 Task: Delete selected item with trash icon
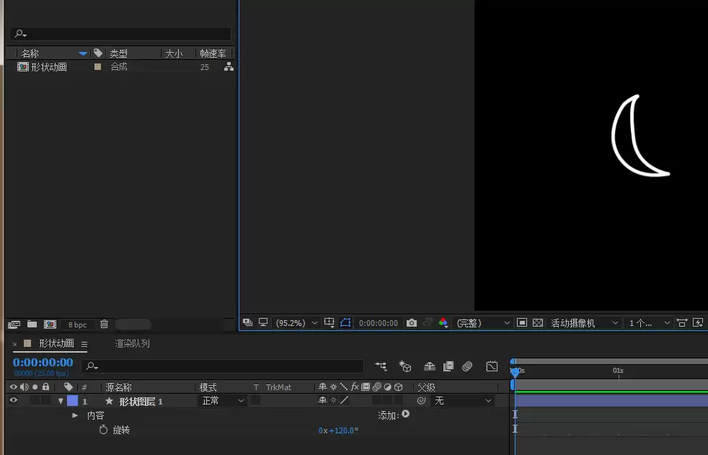click(x=105, y=324)
